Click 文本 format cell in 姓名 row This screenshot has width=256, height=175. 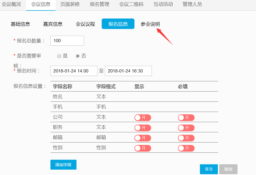101,96
